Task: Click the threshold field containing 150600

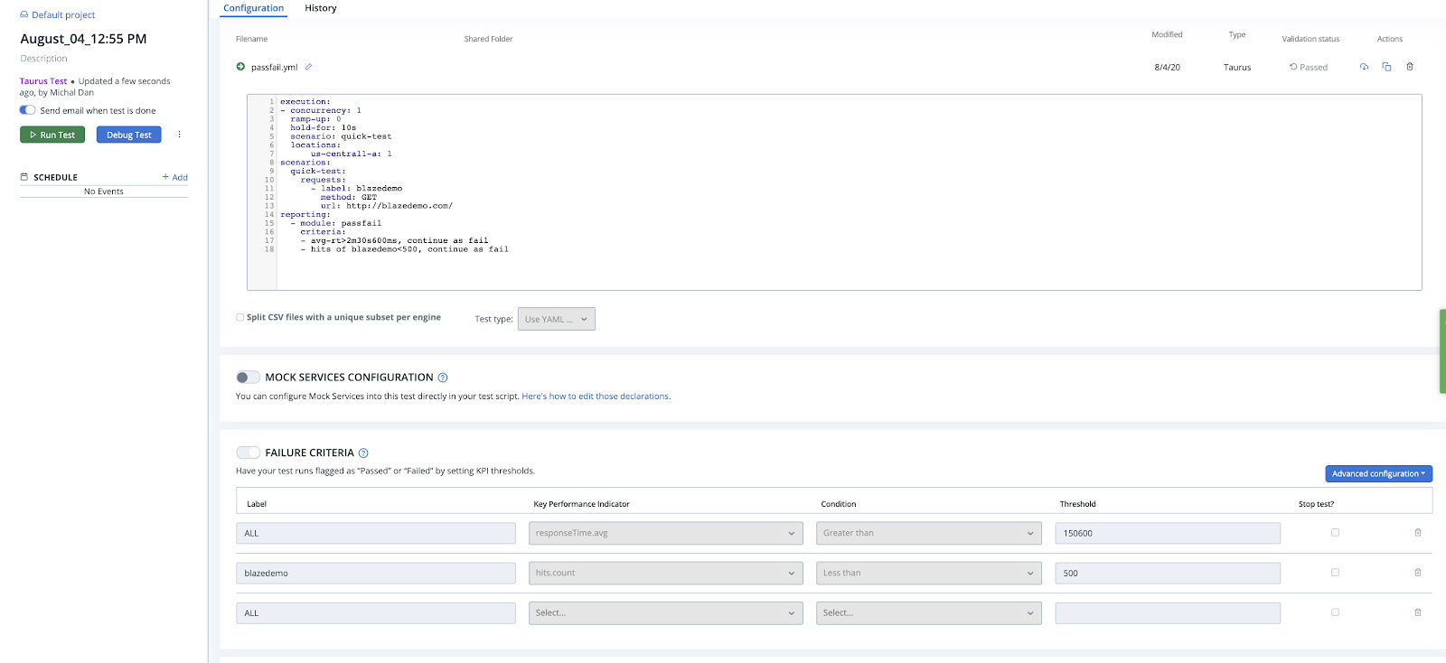Action: pyautogui.click(x=1168, y=533)
